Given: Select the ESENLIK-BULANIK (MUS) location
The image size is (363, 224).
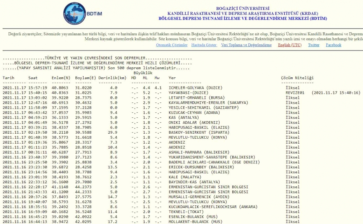Looking at the screenshot, I should 193,217.
